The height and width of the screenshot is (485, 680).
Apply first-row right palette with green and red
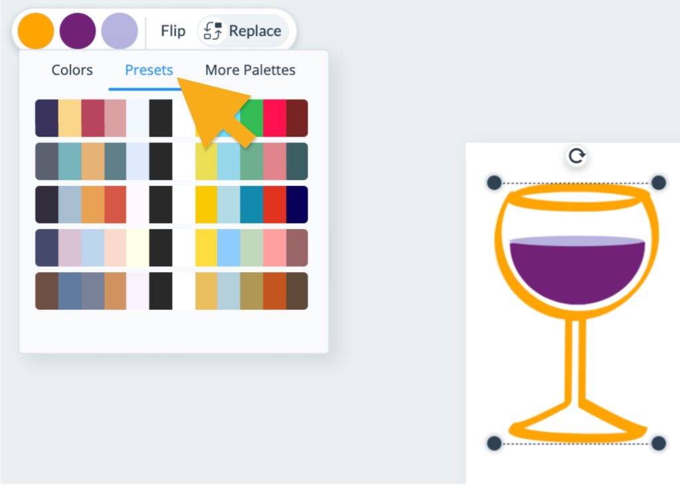click(x=274, y=118)
